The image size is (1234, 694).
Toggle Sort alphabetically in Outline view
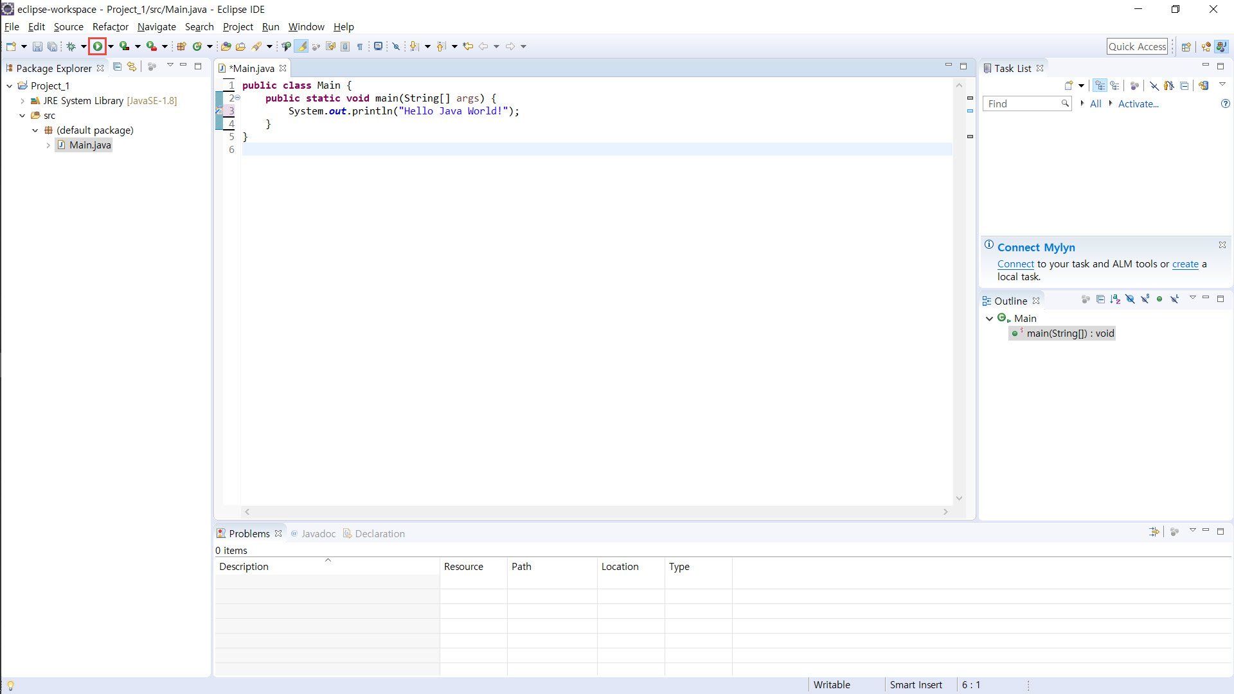point(1115,299)
